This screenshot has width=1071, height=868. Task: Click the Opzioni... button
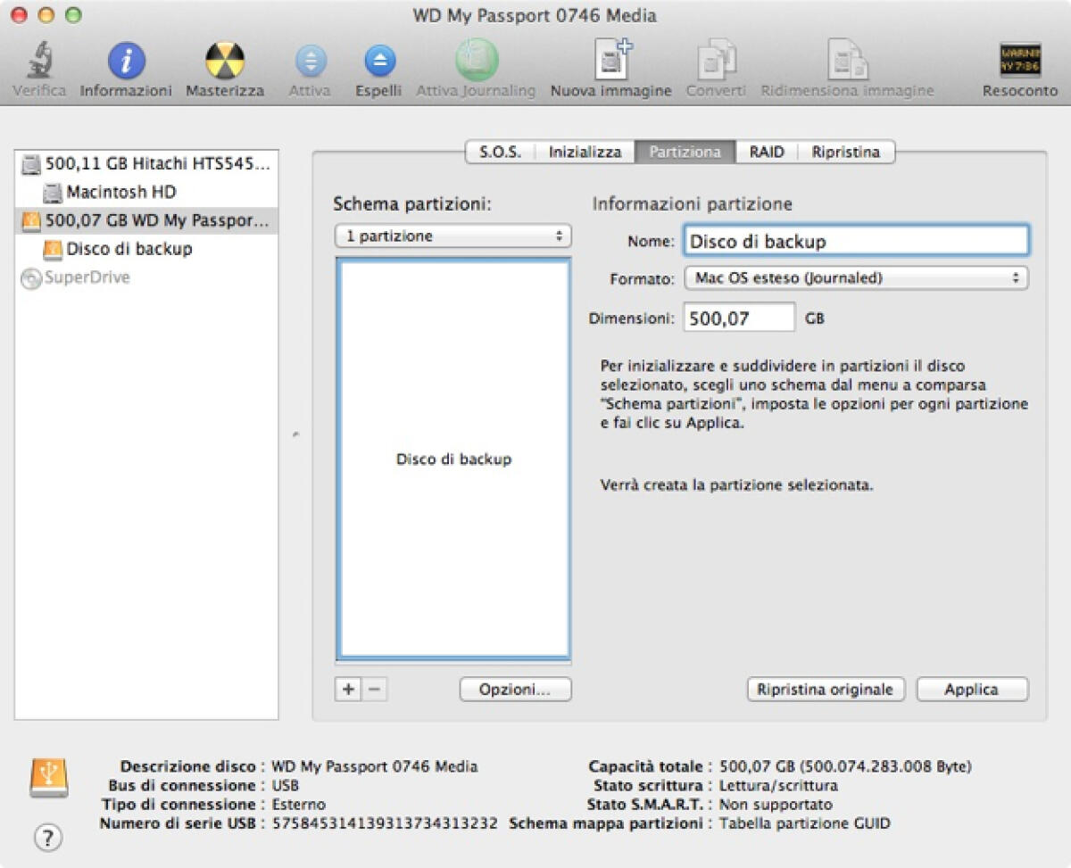pos(515,690)
